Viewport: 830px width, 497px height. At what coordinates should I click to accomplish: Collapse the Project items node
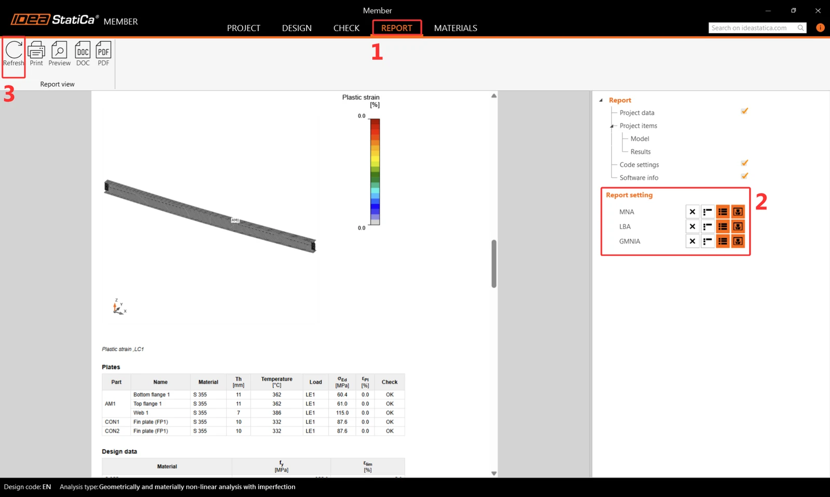point(612,126)
